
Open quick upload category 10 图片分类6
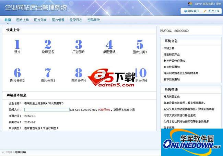click(x=141, y=75)
